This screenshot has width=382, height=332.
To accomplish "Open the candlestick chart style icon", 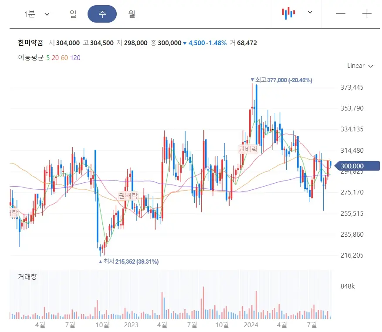I will 288,13.
